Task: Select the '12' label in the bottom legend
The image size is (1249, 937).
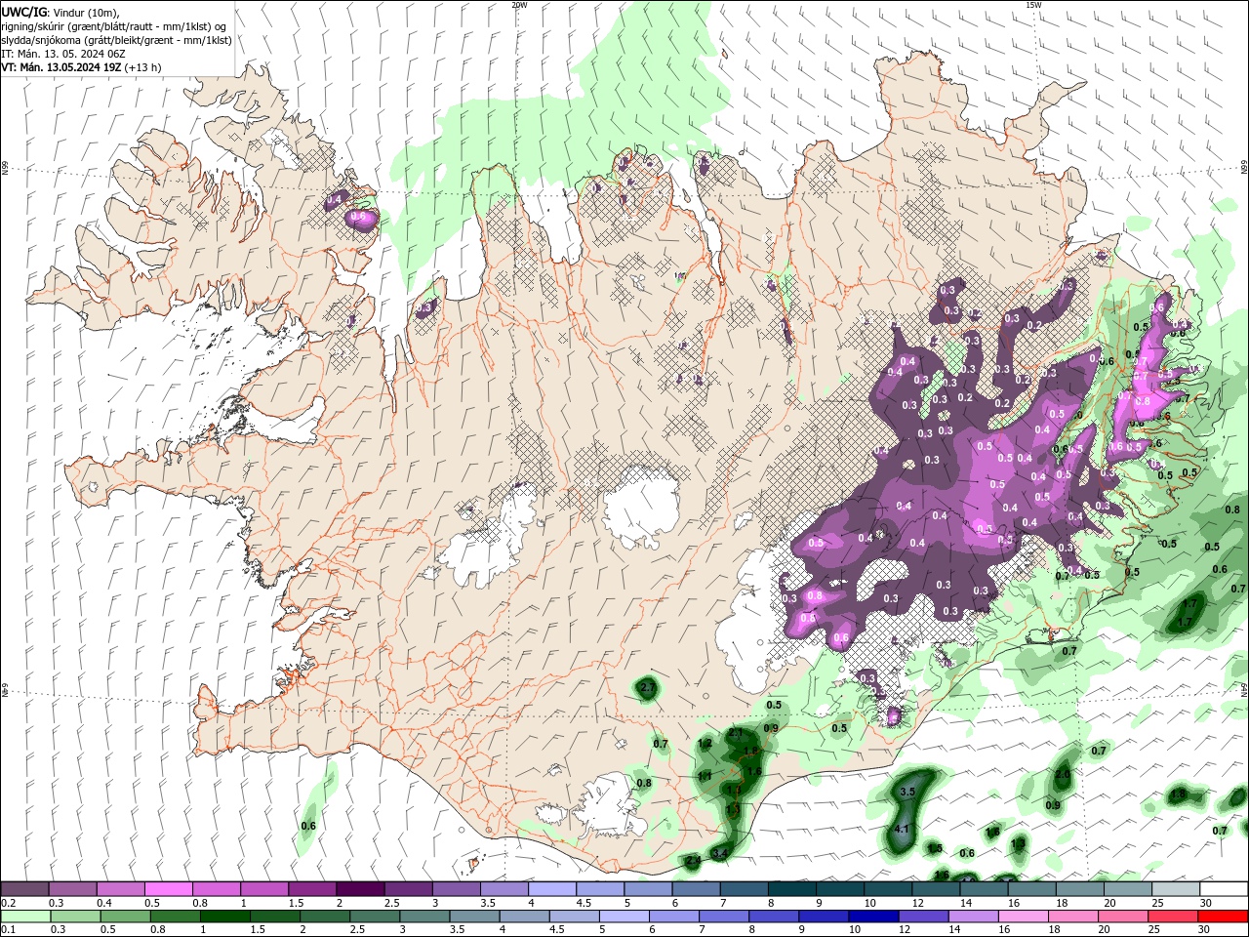Action: 906,929
